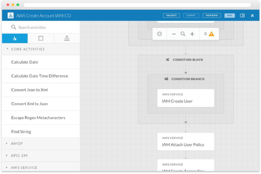Image resolution: width=261 pixels, height=174 pixels.
Task: Expand the AMQP section
Action: click(x=41, y=144)
